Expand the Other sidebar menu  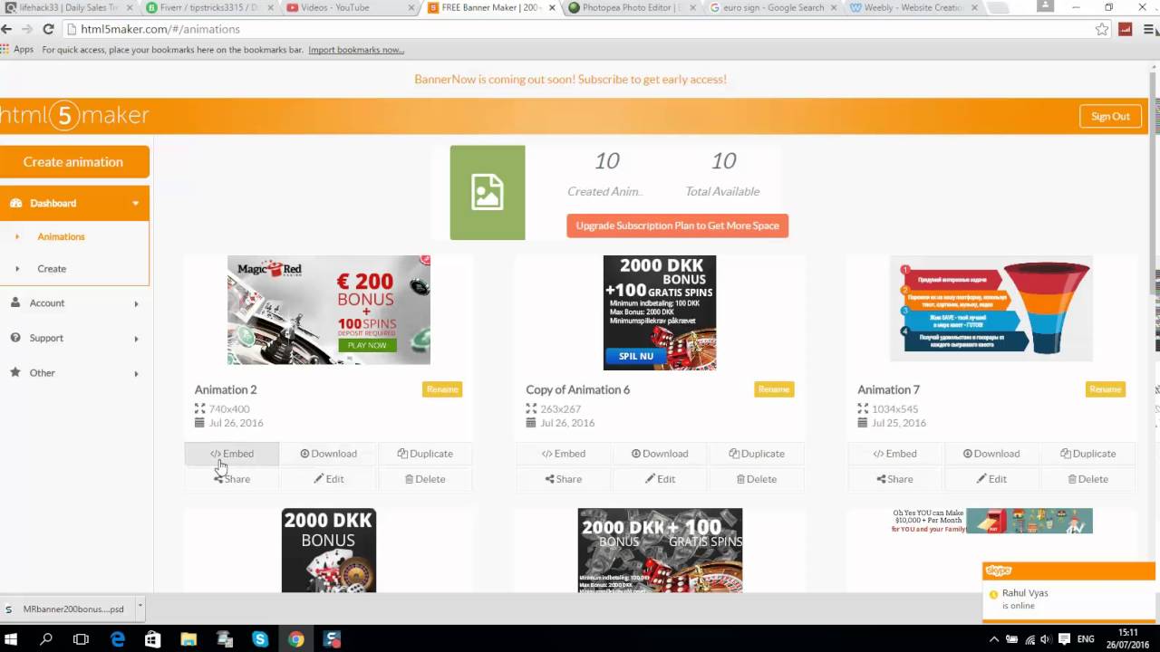[x=74, y=373]
